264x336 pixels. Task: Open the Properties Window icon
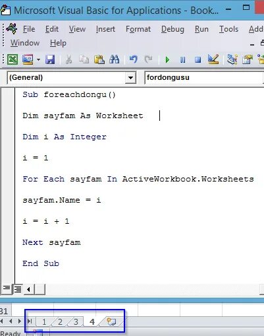248,59
